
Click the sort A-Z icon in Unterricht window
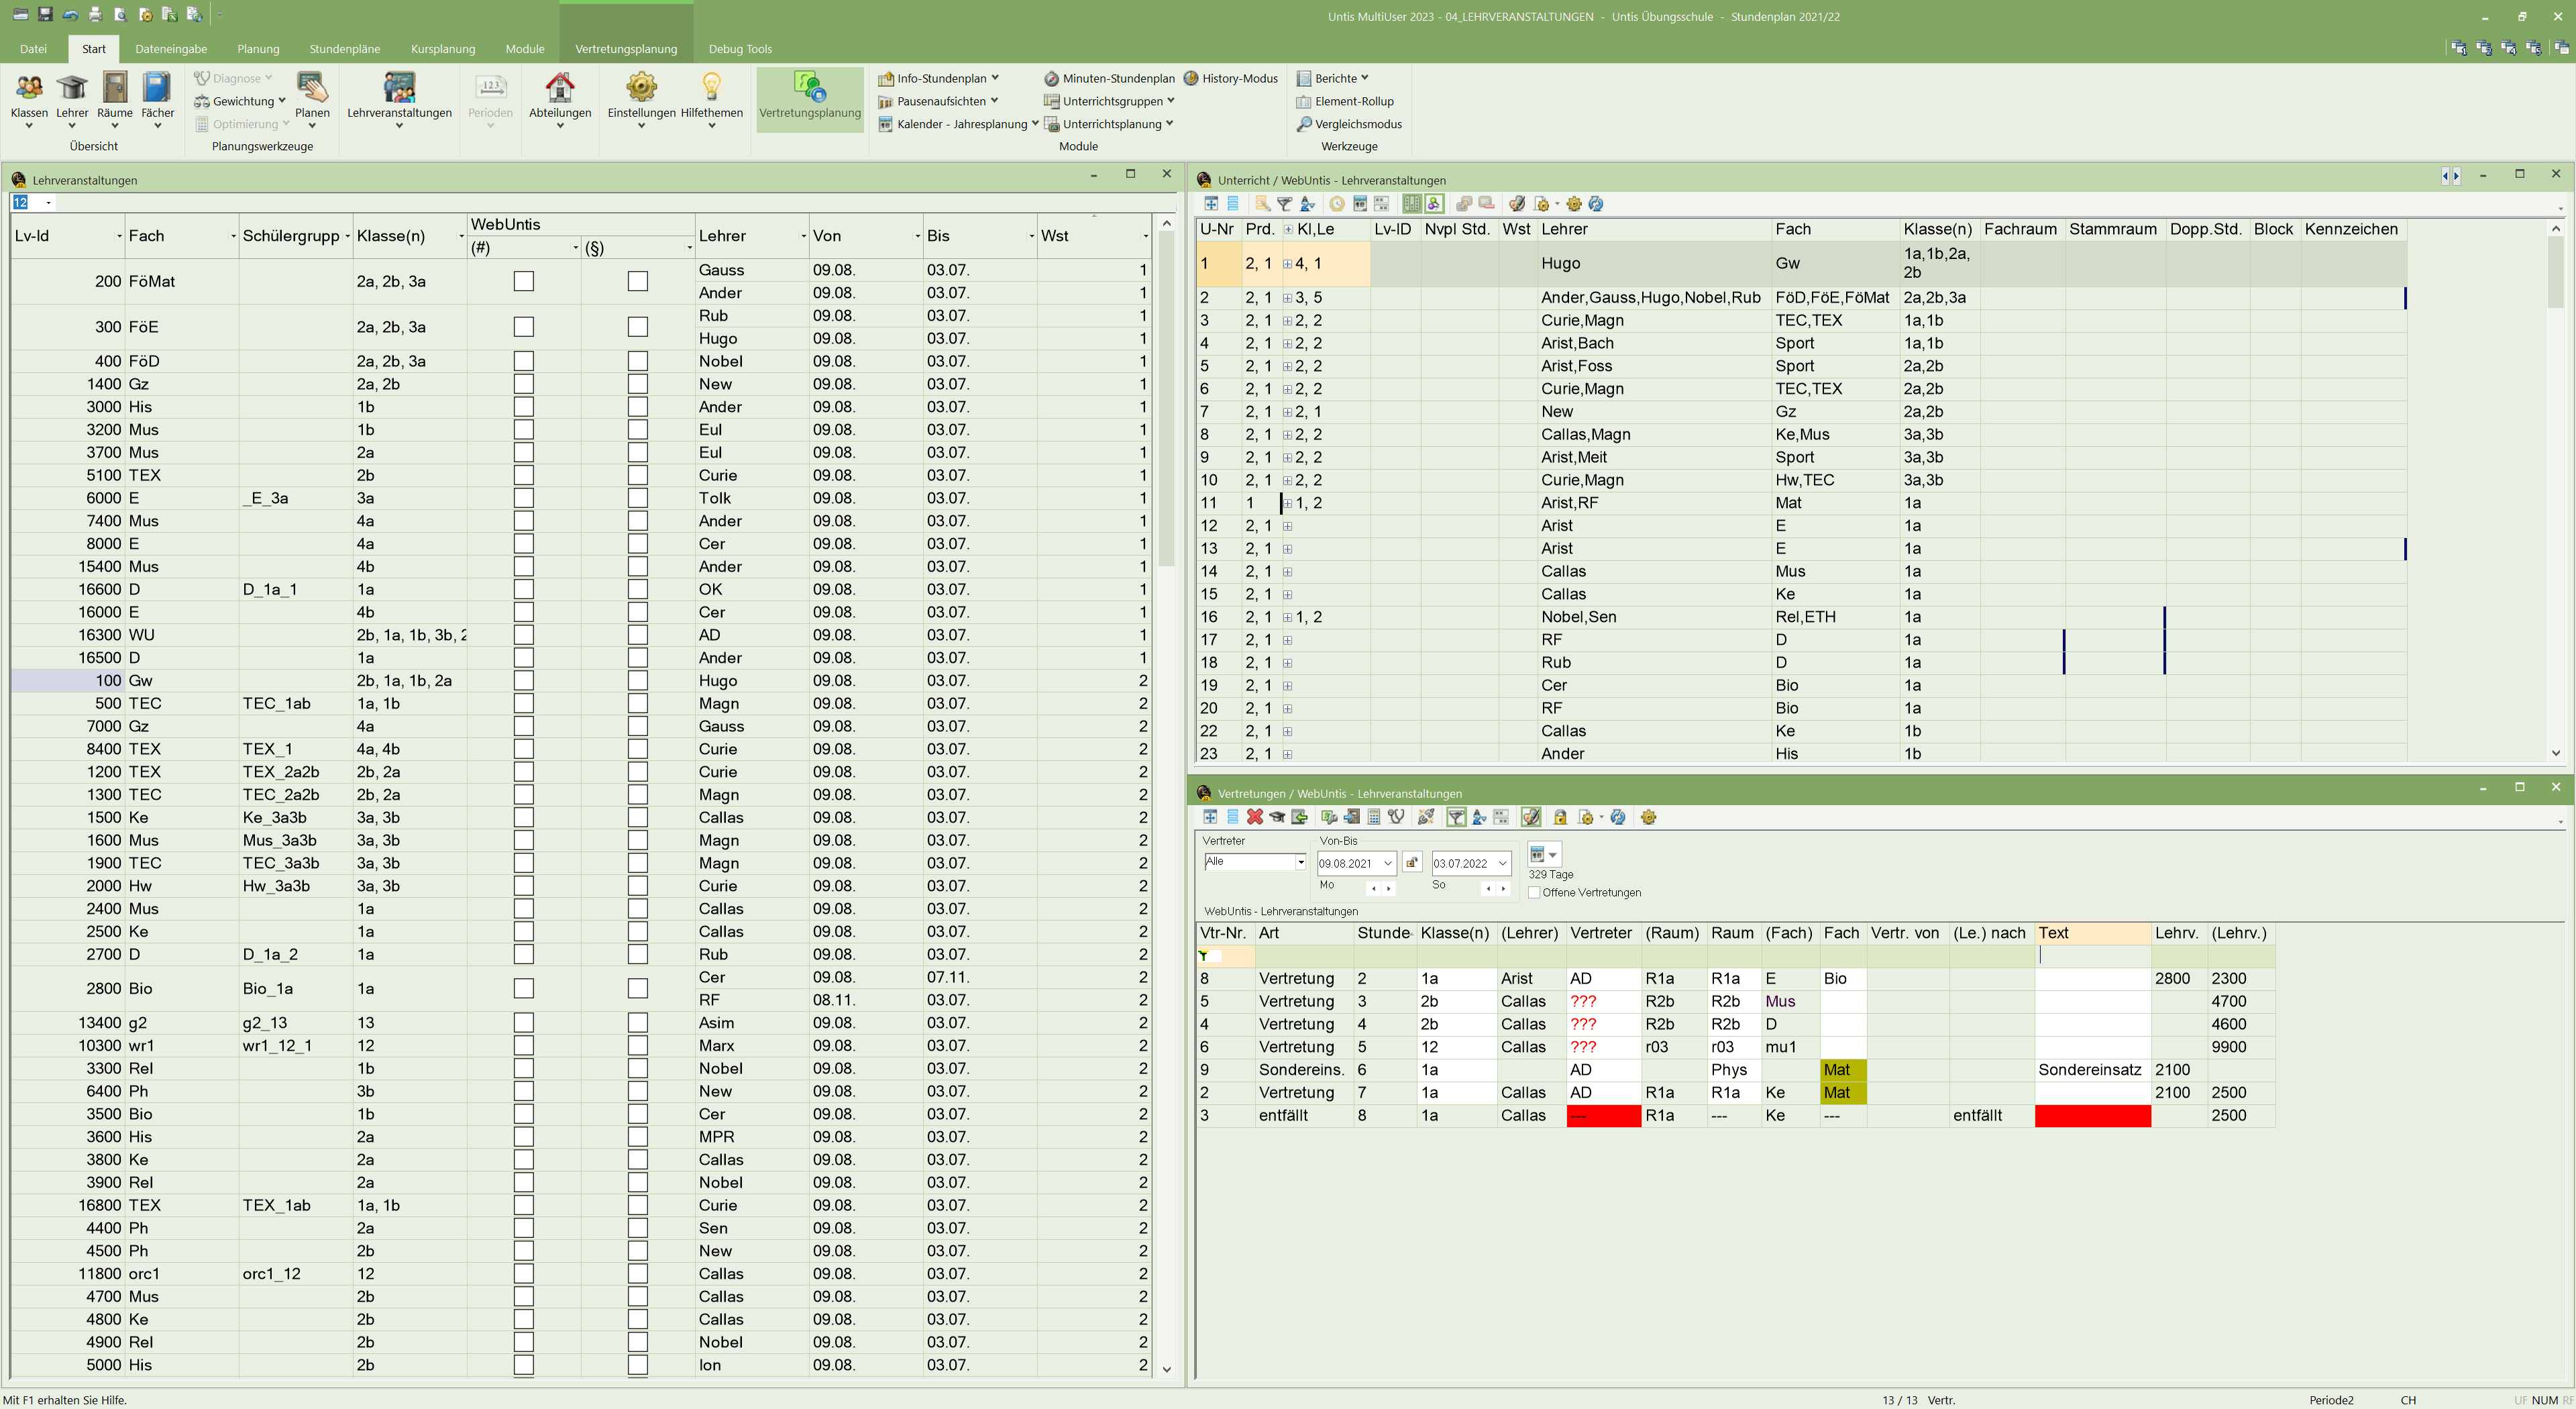coord(1307,204)
